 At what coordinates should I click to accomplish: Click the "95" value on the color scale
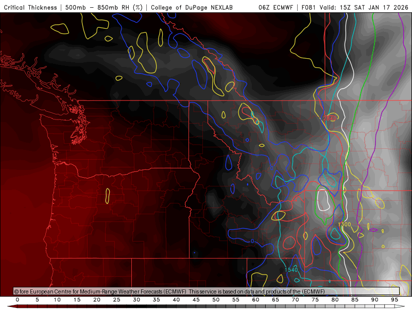(394, 300)
